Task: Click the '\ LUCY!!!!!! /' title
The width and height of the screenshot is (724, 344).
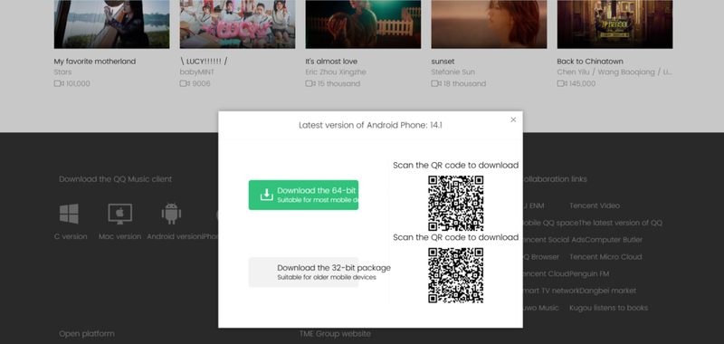Action: 204,62
